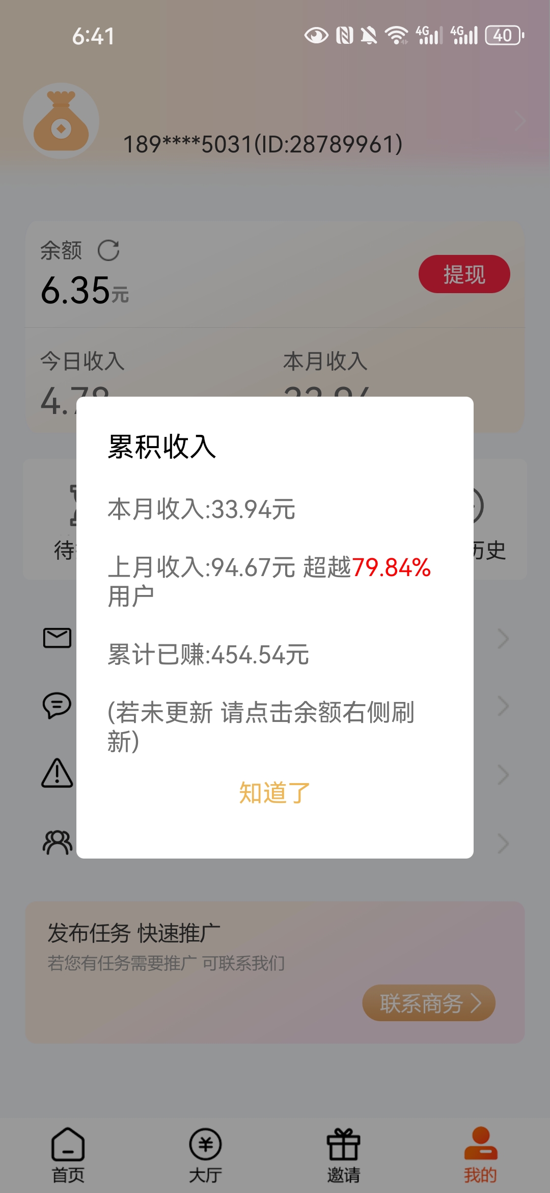
Task: Refresh balance with the circular arrow icon
Action: point(108,250)
